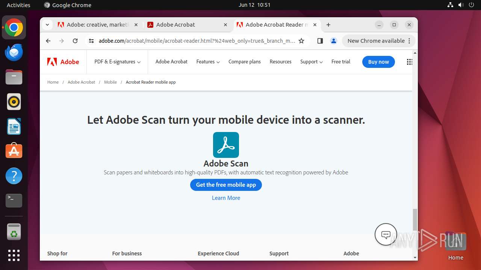Click the Shop for footer heading
Screen dimensions: 481x270
57,253
